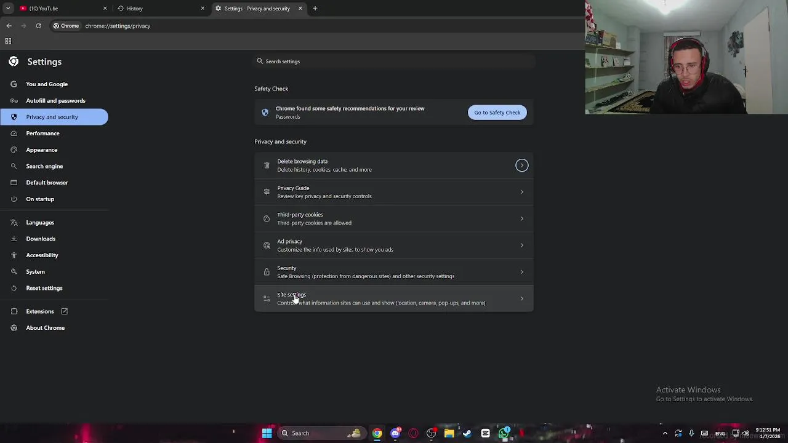Expand the Site settings row chevron
788x443 pixels.
(x=521, y=298)
